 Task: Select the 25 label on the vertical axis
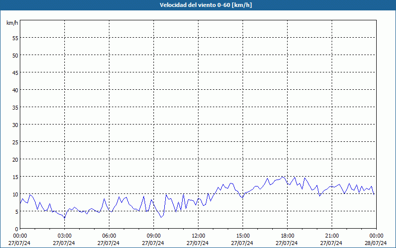coord(15,142)
